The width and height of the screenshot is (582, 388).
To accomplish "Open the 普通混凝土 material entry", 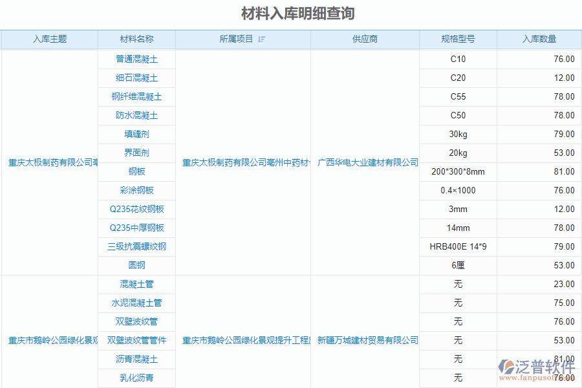I will [x=136, y=59].
